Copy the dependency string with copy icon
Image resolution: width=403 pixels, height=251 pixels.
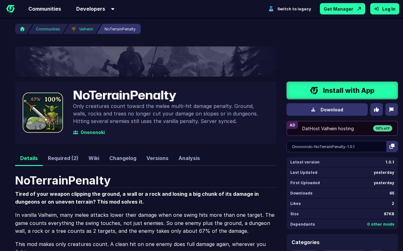click(x=392, y=147)
